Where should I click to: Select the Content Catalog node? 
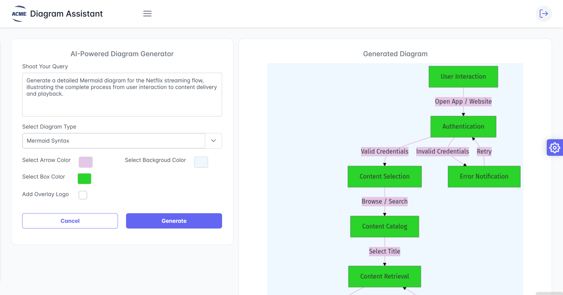coord(385,227)
